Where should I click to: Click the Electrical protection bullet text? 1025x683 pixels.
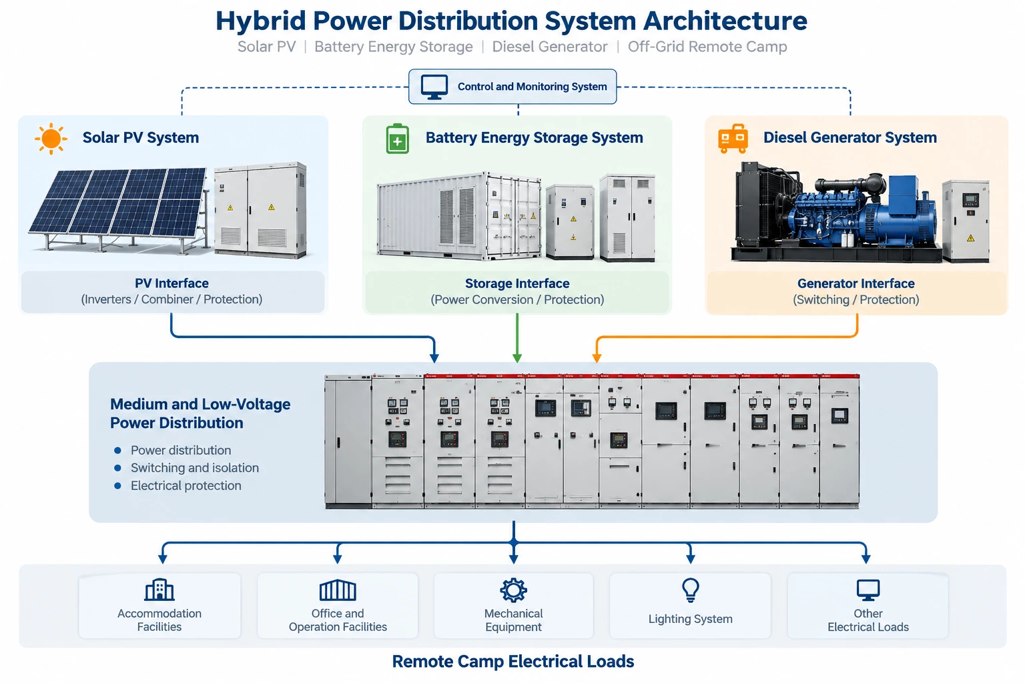pyautogui.click(x=186, y=486)
